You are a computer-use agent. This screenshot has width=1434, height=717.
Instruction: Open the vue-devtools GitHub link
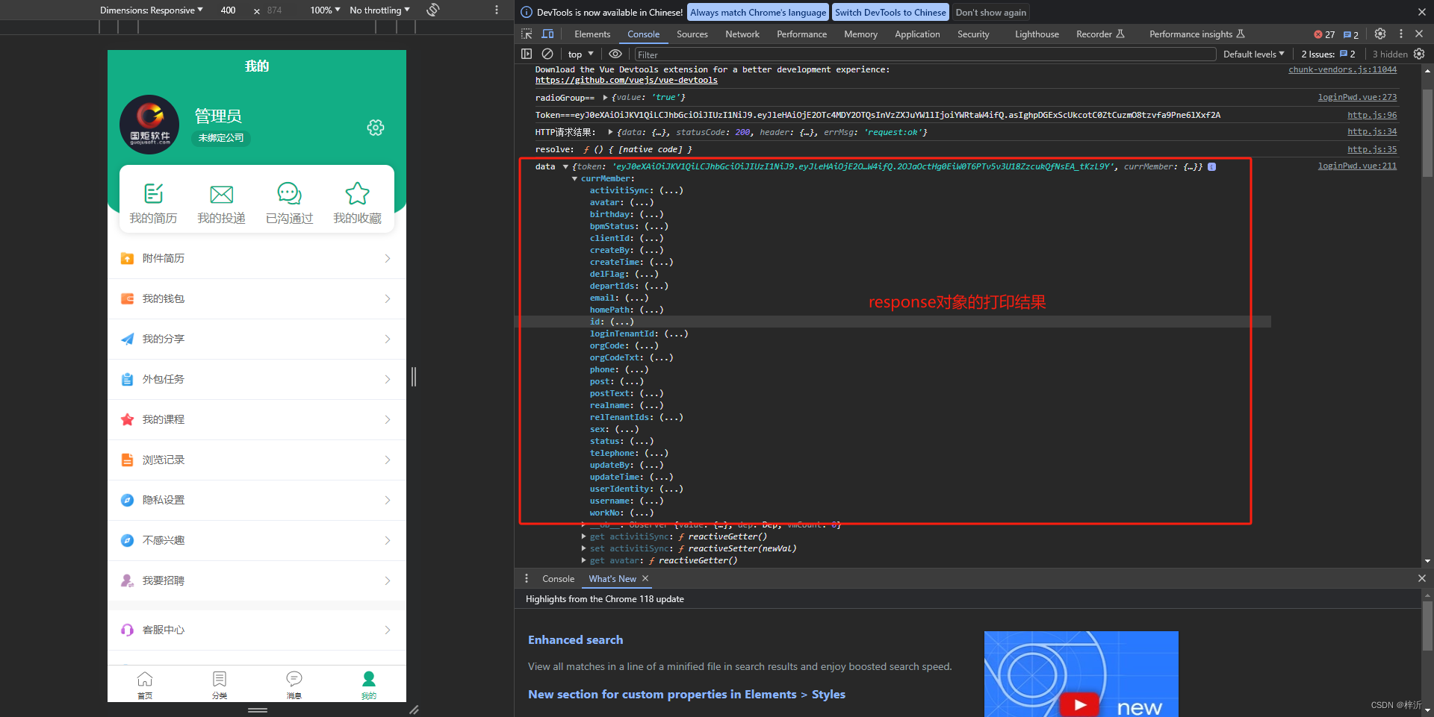[x=626, y=80]
